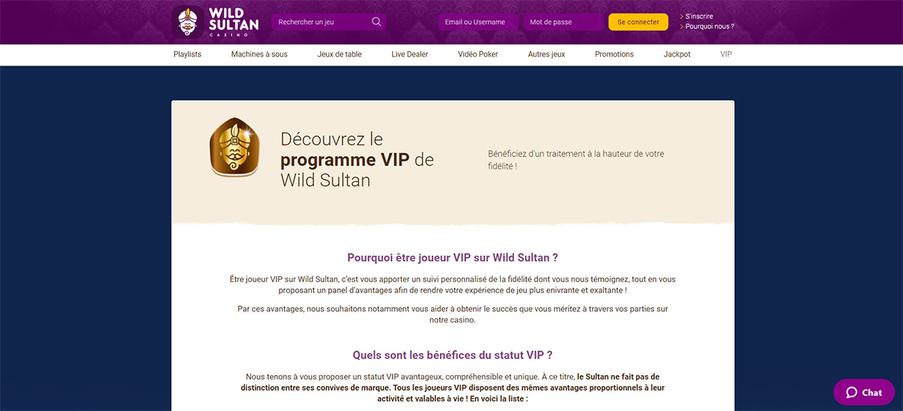Select Live Dealer in navigation
This screenshot has height=411, width=903.
coord(410,54)
